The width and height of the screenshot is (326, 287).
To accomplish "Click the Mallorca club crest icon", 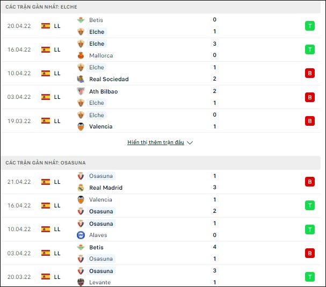I will 81,55.
